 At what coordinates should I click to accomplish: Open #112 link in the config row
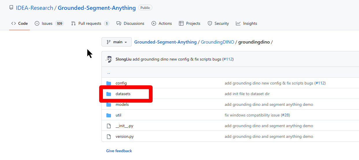pyautogui.click(x=320, y=83)
